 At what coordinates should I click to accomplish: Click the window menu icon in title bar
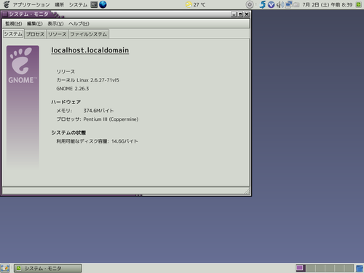click(5, 14)
